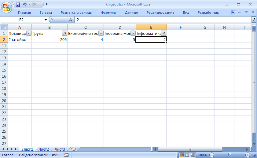Customize the Quick Access Toolbar dropdown
The image size is (257, 158).
click(47, 4)
